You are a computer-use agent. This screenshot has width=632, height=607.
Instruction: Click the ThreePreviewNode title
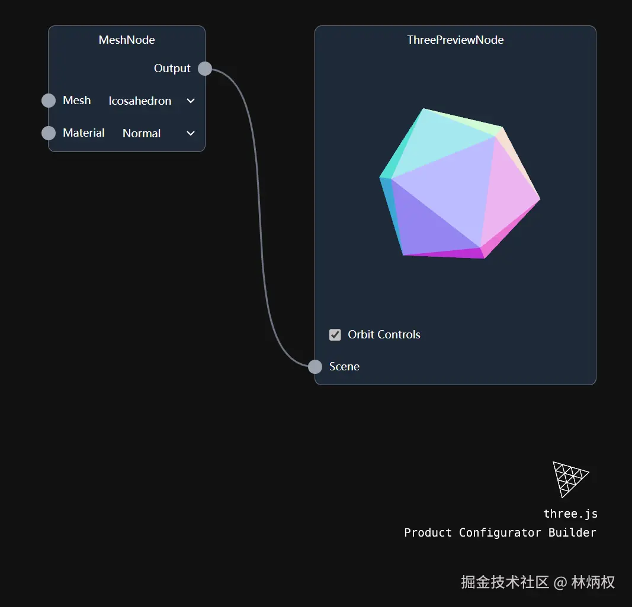click(x=455, y=40)
